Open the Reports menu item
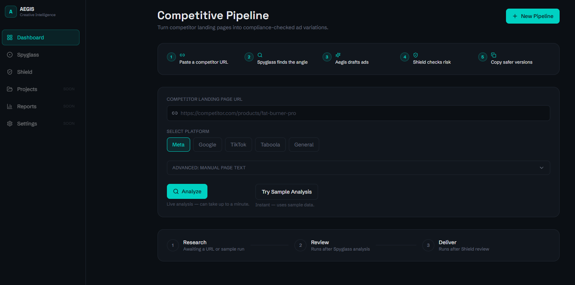 point(41,106)
